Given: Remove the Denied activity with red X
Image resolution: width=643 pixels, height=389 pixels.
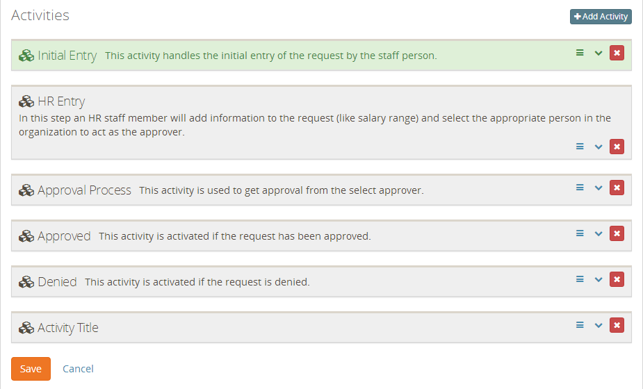Looking at the screenshot, I should (617, 279).
